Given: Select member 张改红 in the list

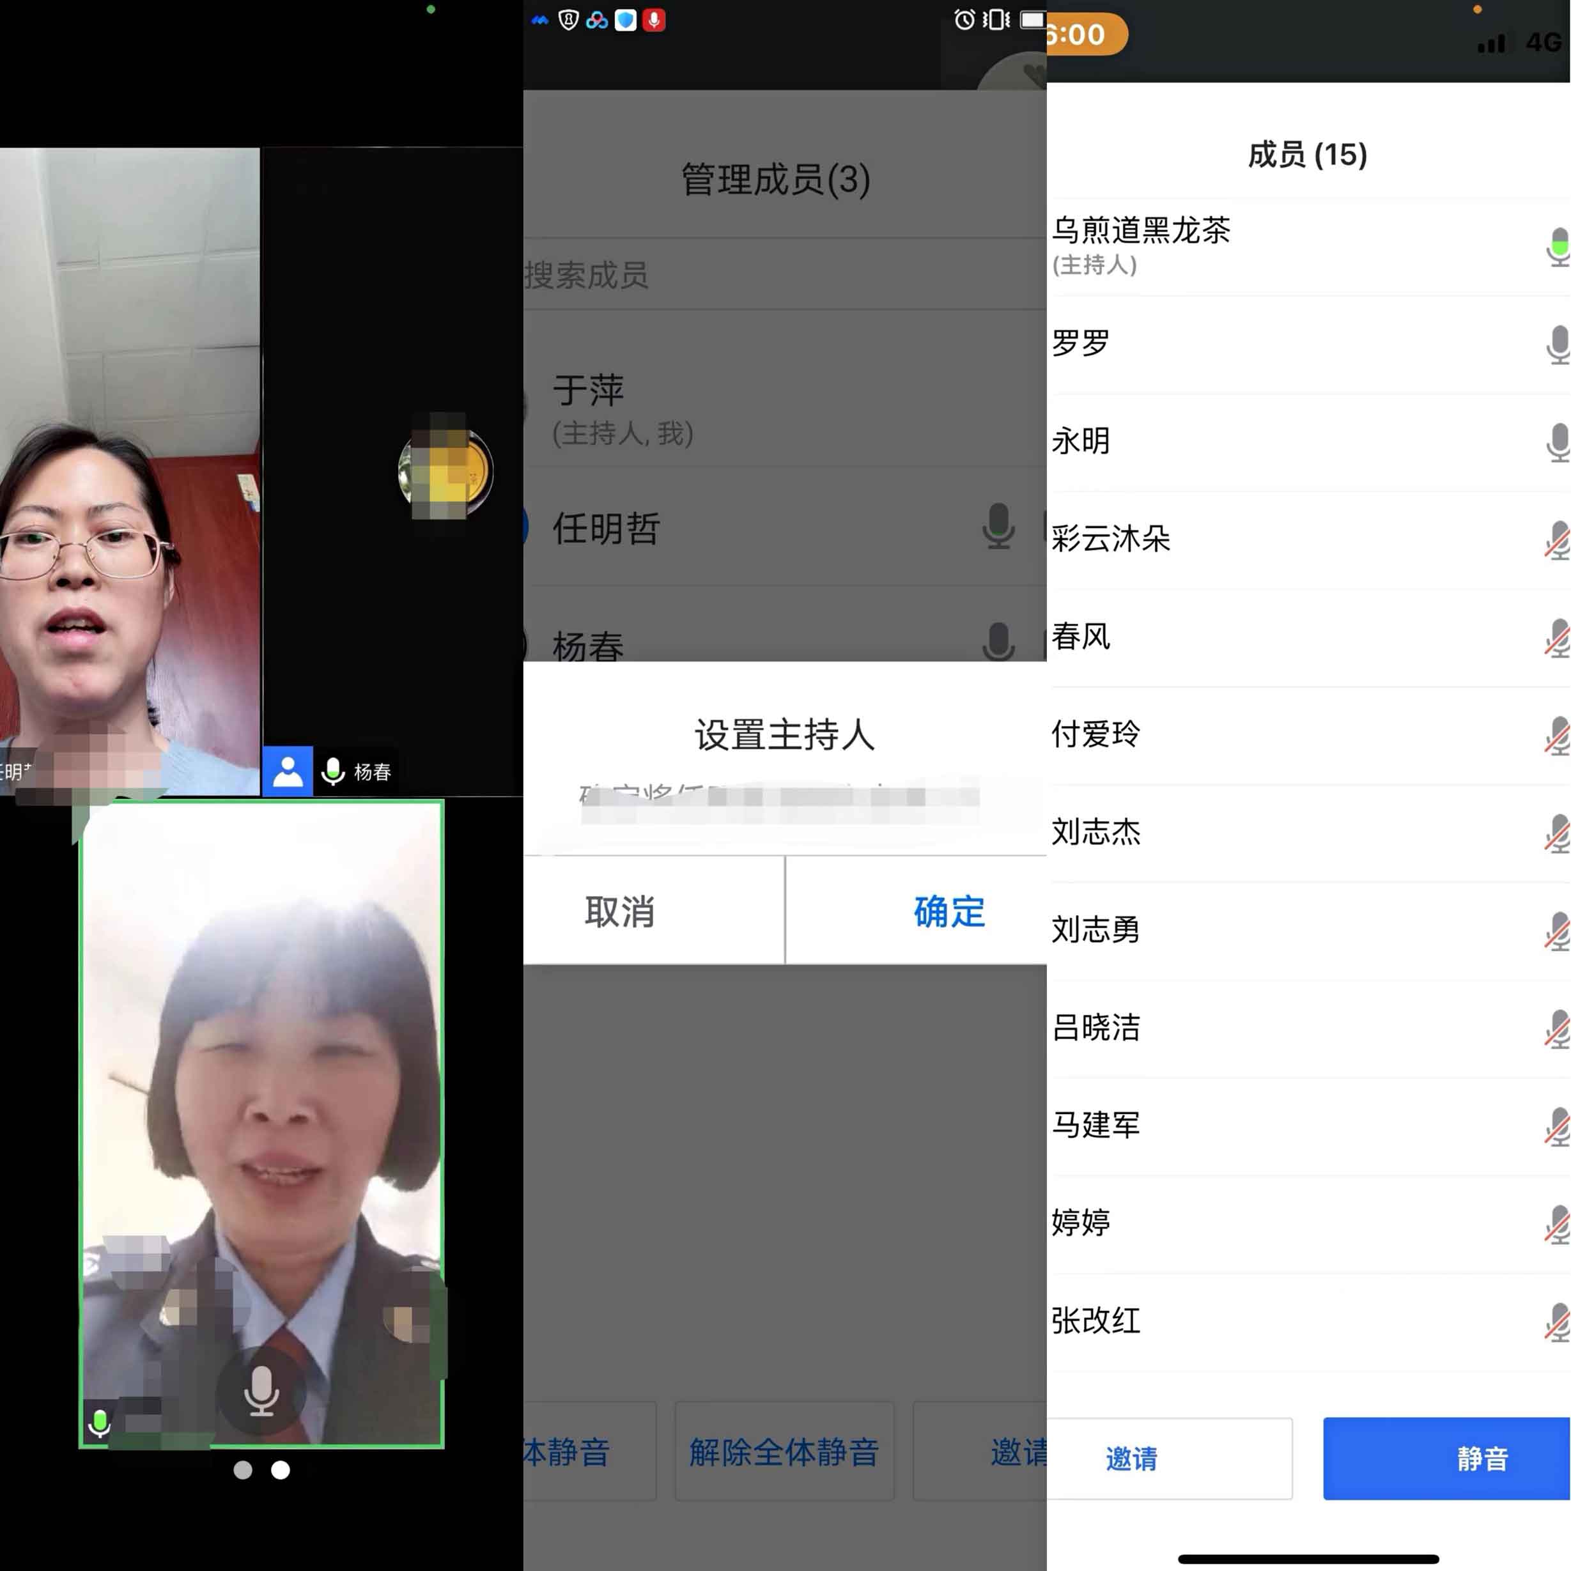Looking at the screenshot, I should 1096,1321.
